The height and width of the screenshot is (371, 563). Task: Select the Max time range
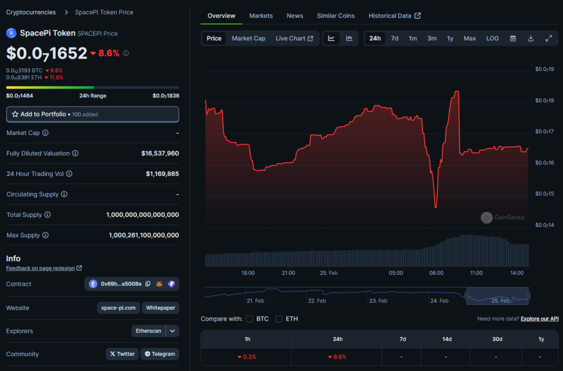tap(470, 38)
